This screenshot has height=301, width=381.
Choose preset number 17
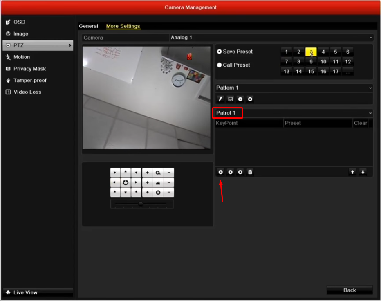point(336,72)
